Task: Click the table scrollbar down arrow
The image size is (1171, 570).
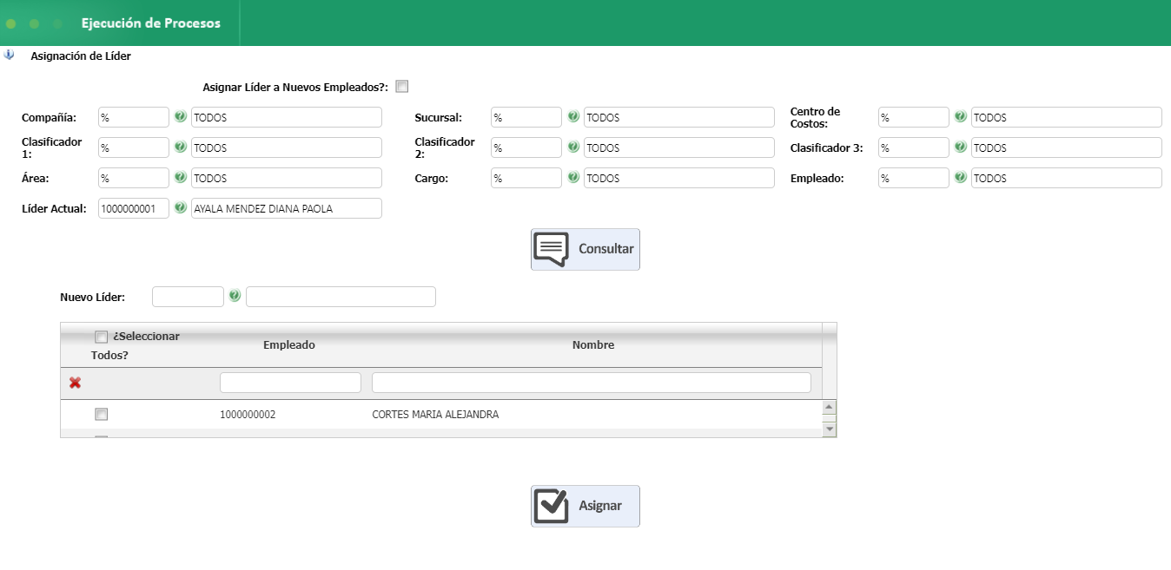Action: tap(830, 429)
